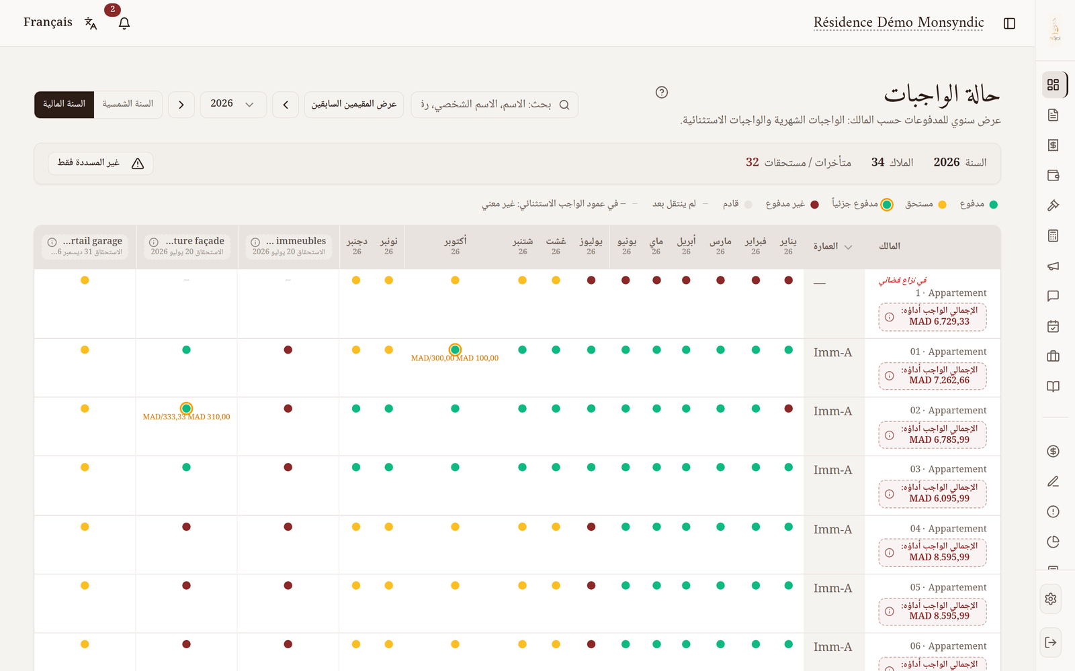The image size is (1075, 671).
Task: Select the 'السنة المالية' fiscal year option
Action: [x=64, y=104]
